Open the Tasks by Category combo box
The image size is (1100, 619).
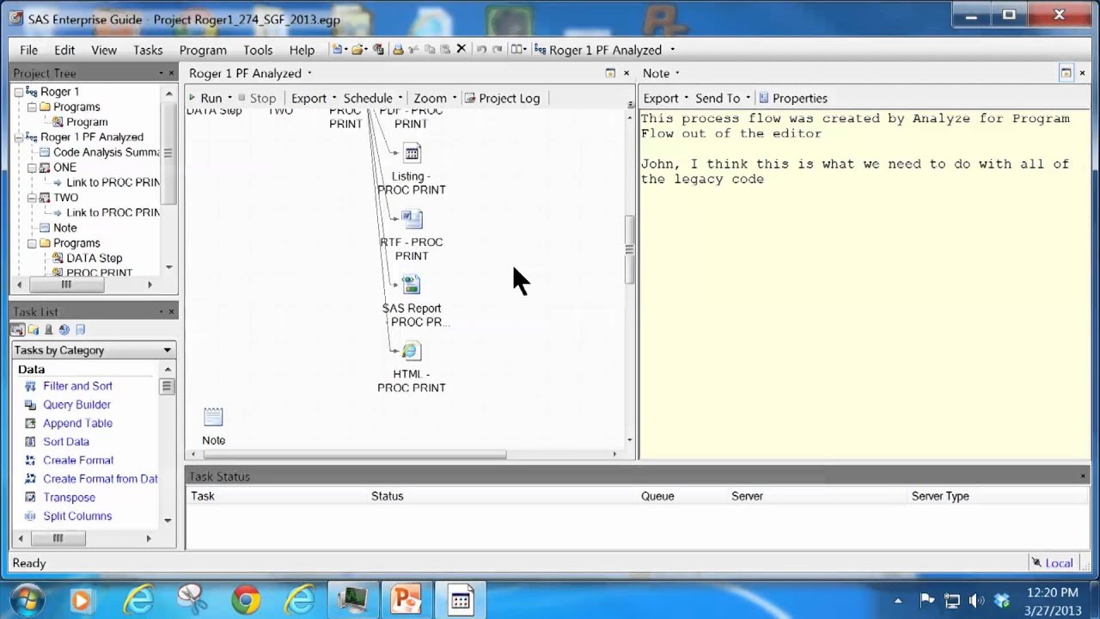(x=94, y=350)
